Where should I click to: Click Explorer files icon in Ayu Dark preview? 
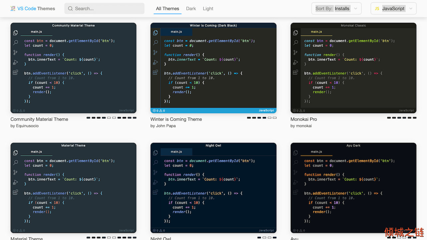coord(296,153)
